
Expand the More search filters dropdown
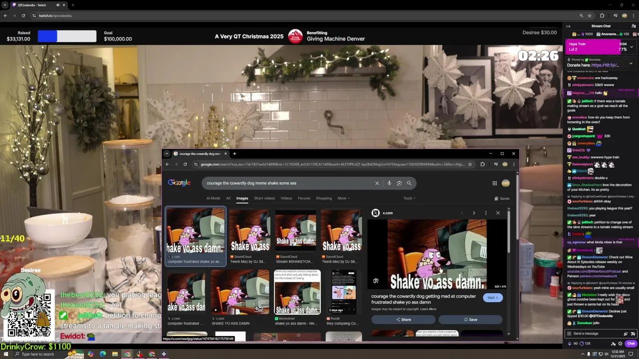pyautogui.click(x=343, y=198)
